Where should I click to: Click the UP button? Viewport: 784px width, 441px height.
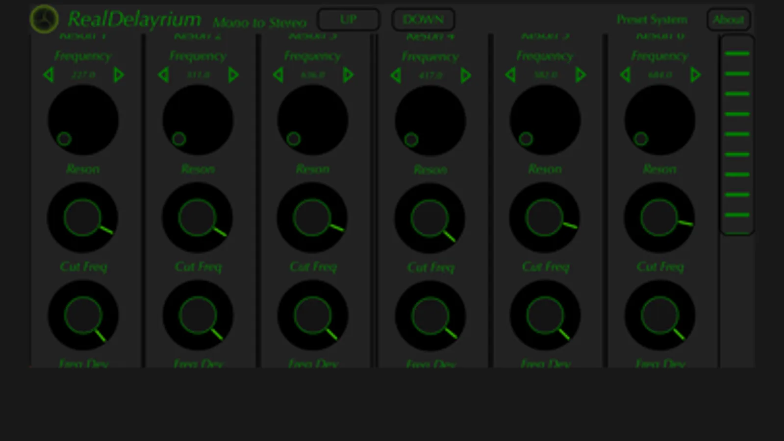(349, 20)
